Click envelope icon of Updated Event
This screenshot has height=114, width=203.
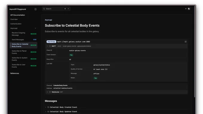coord(48,112)
